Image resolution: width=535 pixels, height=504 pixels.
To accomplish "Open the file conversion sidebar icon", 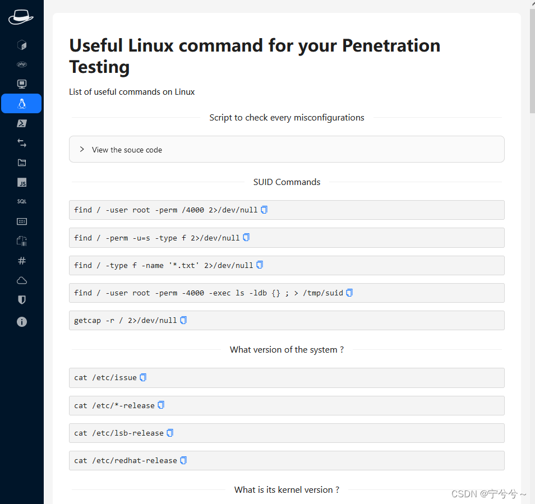I will [x=22, y=241].
